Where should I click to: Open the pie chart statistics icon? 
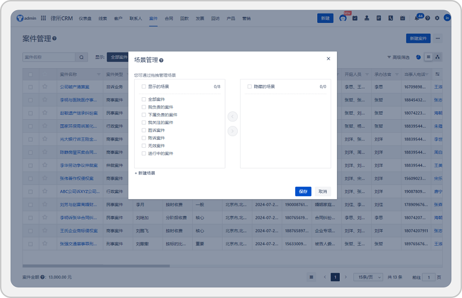pos(418,57)
